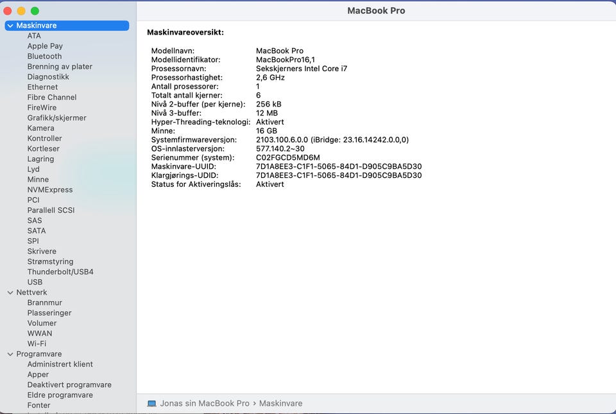Select NVMExpress entry

click(x=50, y=189)
